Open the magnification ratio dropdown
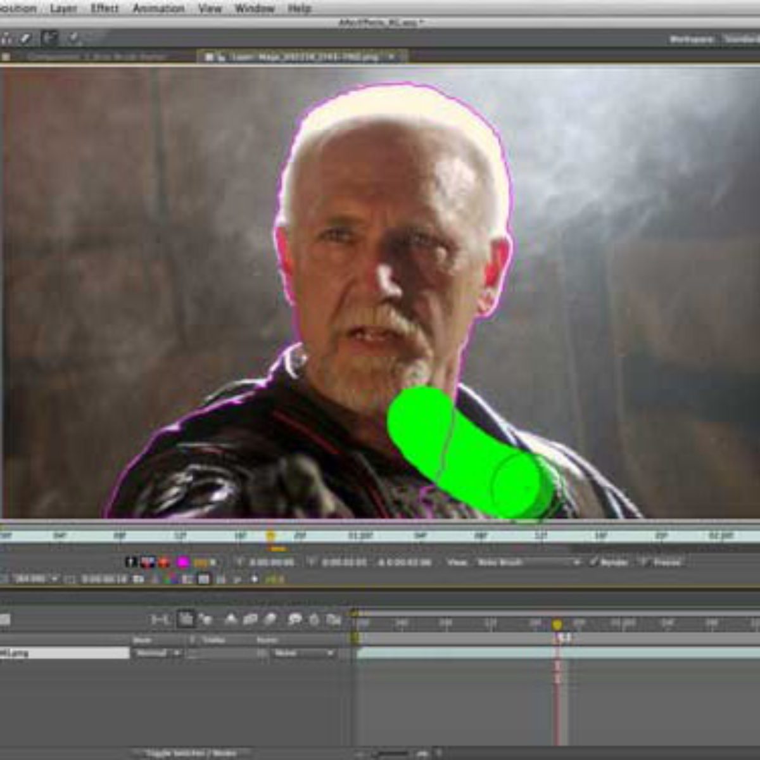Screen dimensions: 760x760 (35, 579)
